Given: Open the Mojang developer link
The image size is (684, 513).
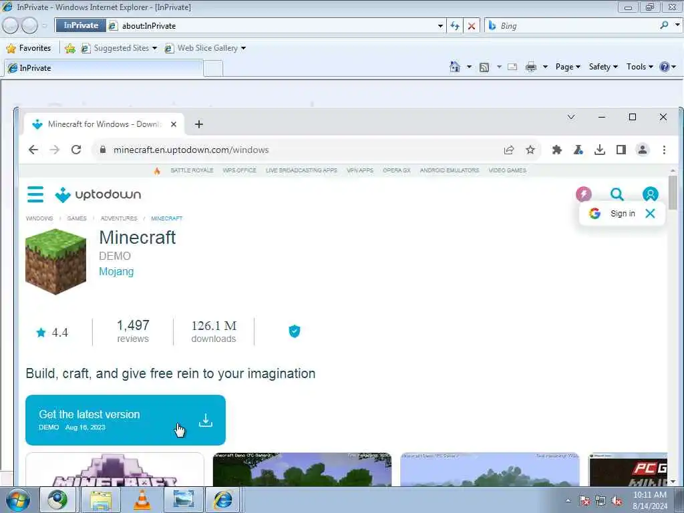Looking at the screenshot, I should pyautogui.click(x=116, y=271).
